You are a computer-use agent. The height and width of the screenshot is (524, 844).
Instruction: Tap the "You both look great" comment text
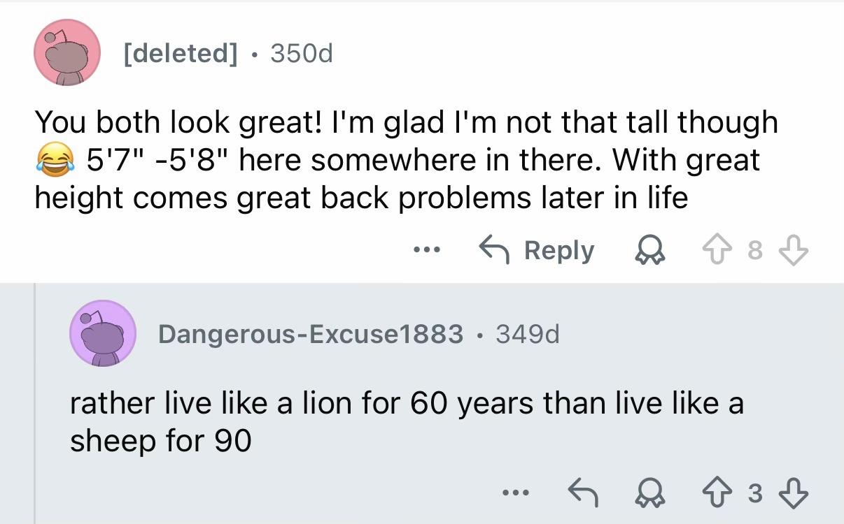[406, 160]
